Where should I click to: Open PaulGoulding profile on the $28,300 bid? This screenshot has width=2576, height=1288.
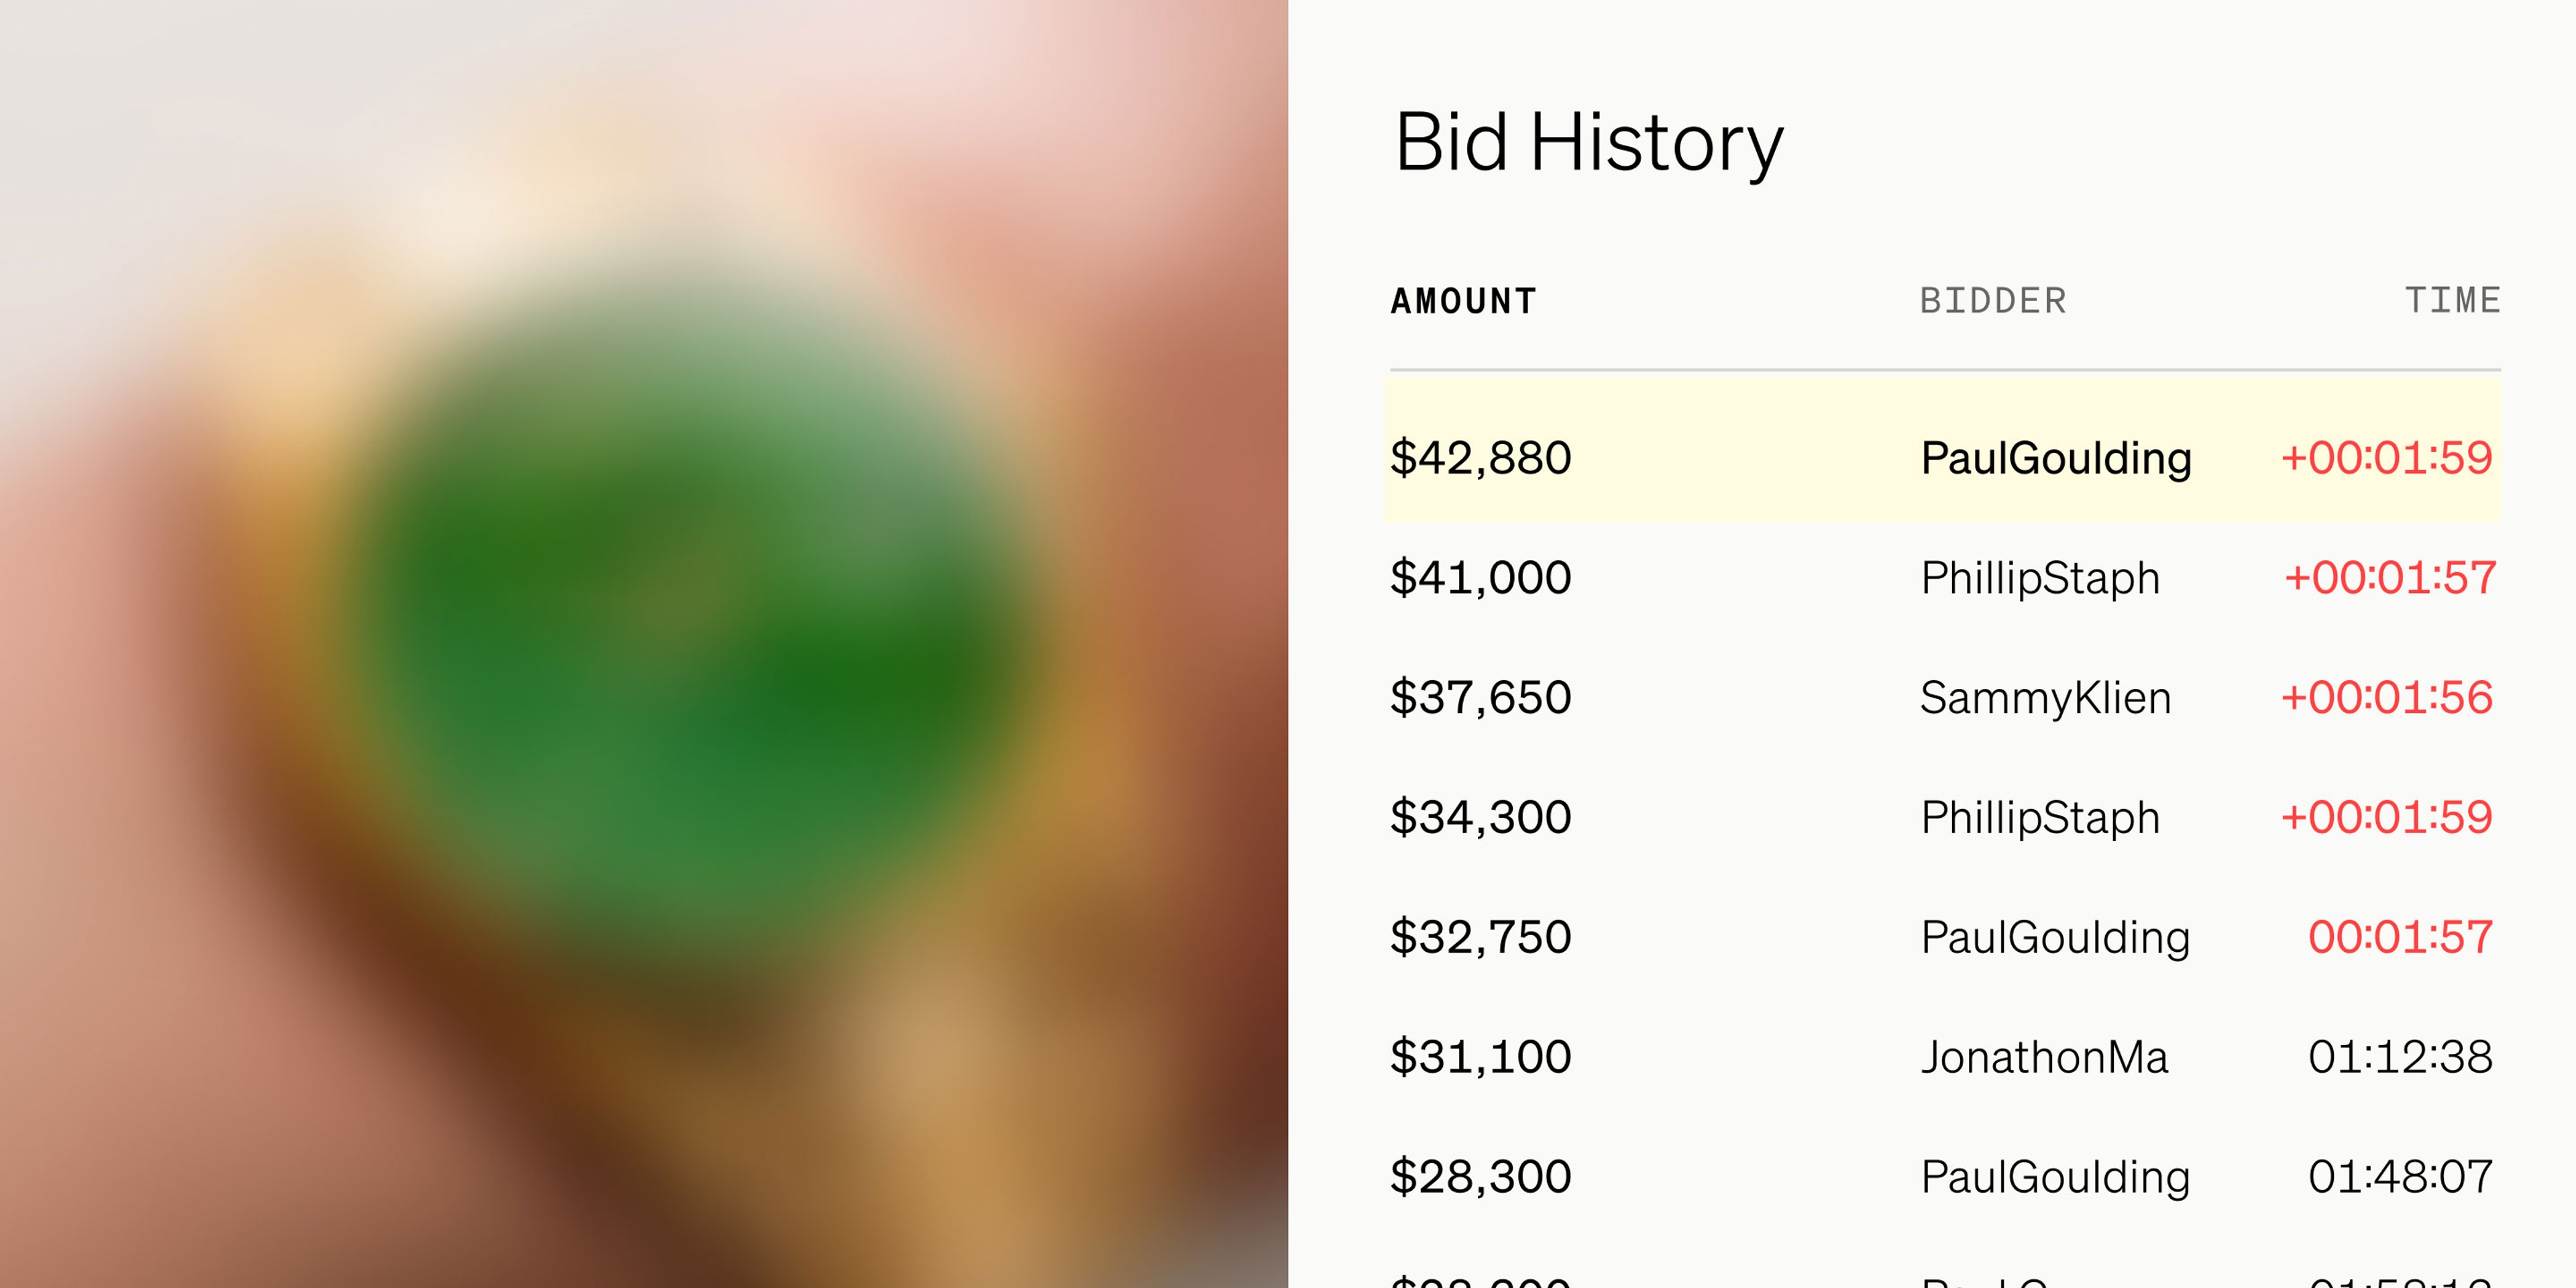click(2055, 1177)
